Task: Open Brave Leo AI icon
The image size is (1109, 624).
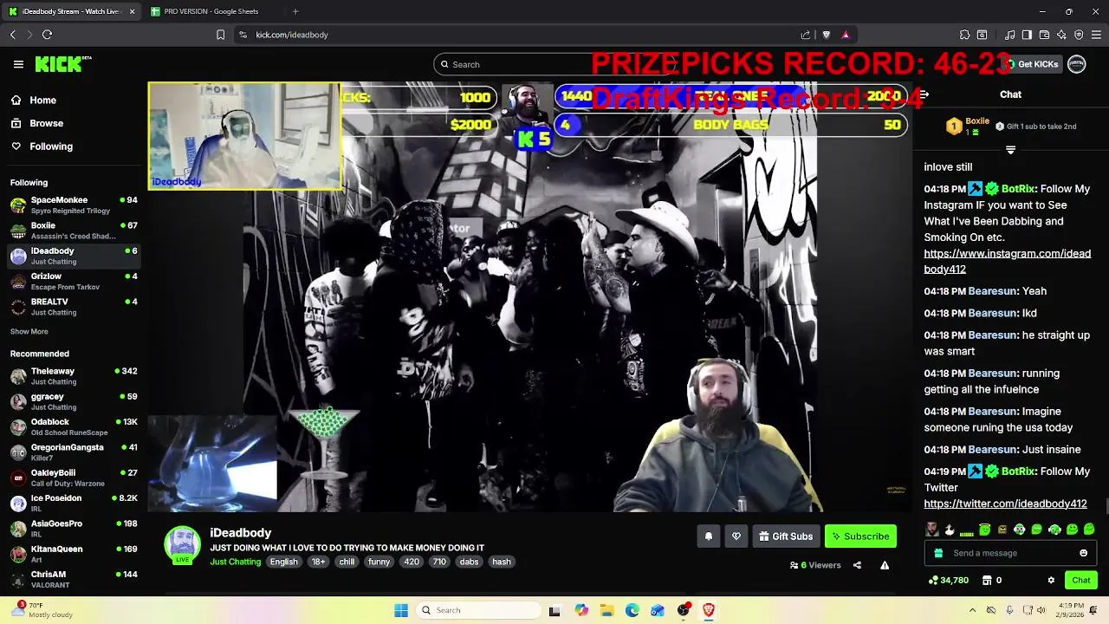Action: [1061, 35]
